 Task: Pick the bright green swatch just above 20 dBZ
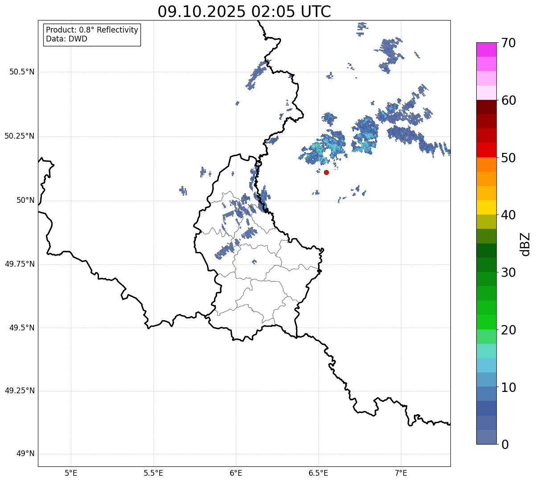486,322
